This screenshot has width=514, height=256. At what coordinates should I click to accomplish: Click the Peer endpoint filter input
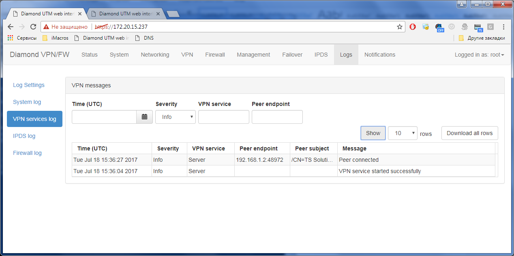(x=277, y=117)
